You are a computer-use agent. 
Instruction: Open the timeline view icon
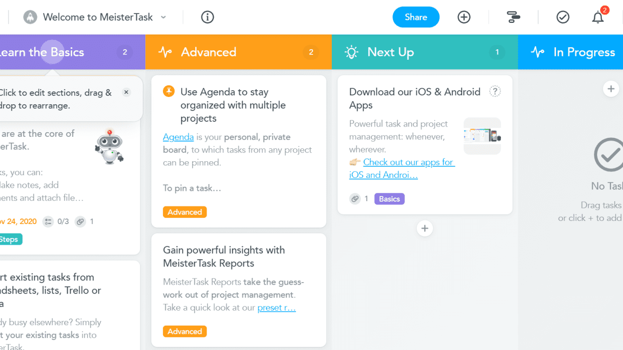coord(513,17)
